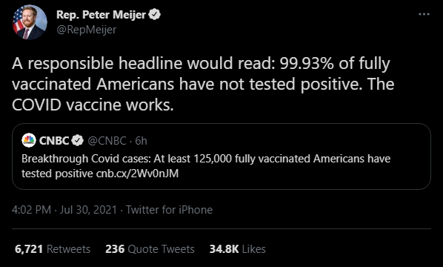This screenshot has width=443, height=267.
Task: Select the main tweet text about 99.93%
Action: [203, 85]
